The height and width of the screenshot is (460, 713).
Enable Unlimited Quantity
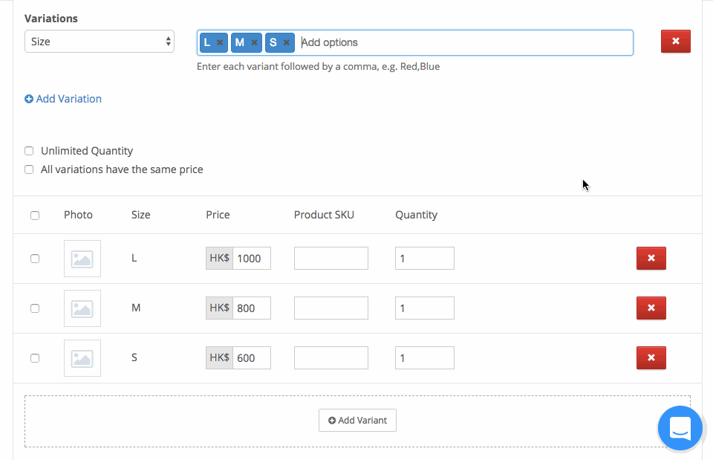(28, 151)
